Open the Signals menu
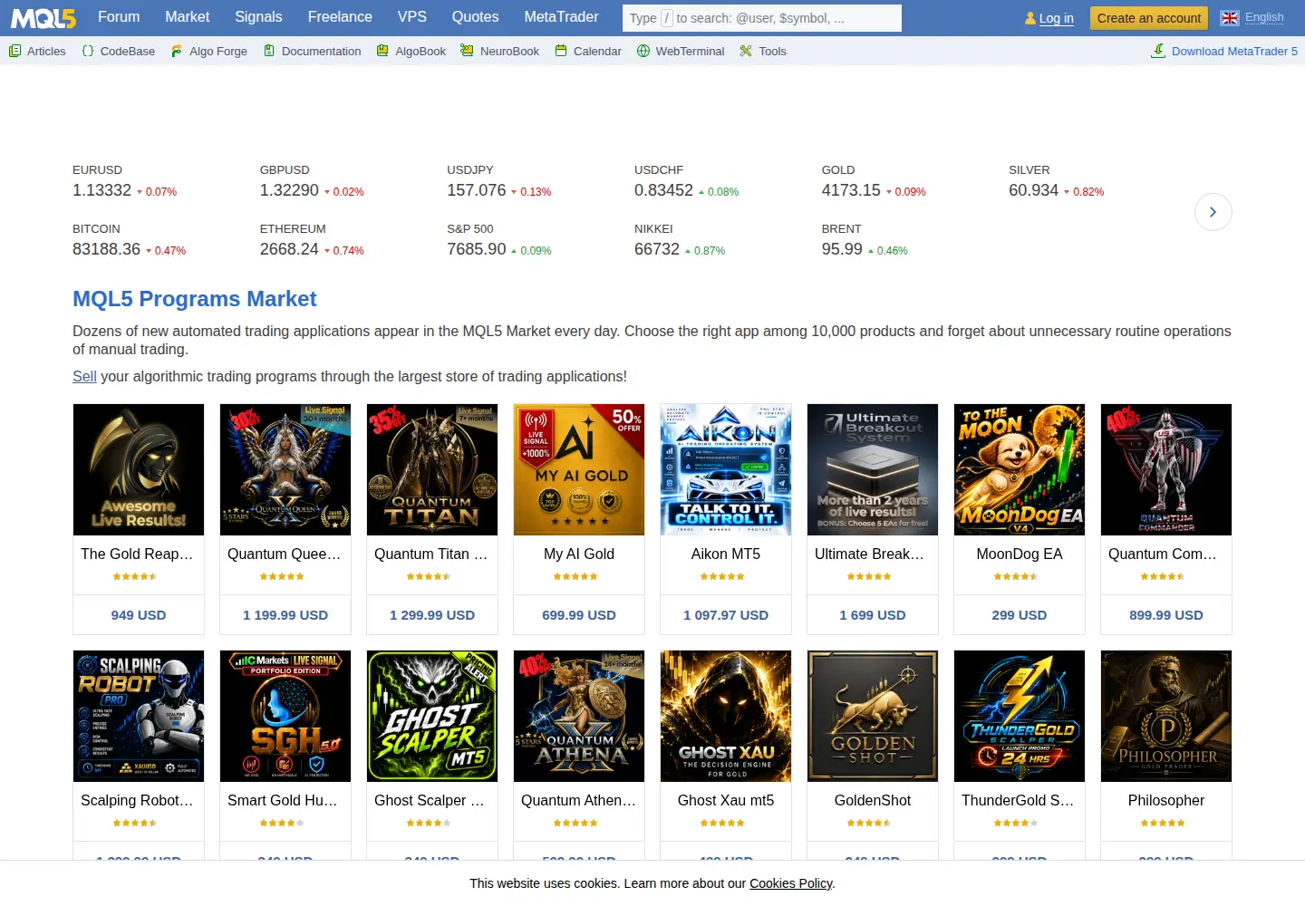Viewport: 1305px width, 906px height. pos(258,16)
